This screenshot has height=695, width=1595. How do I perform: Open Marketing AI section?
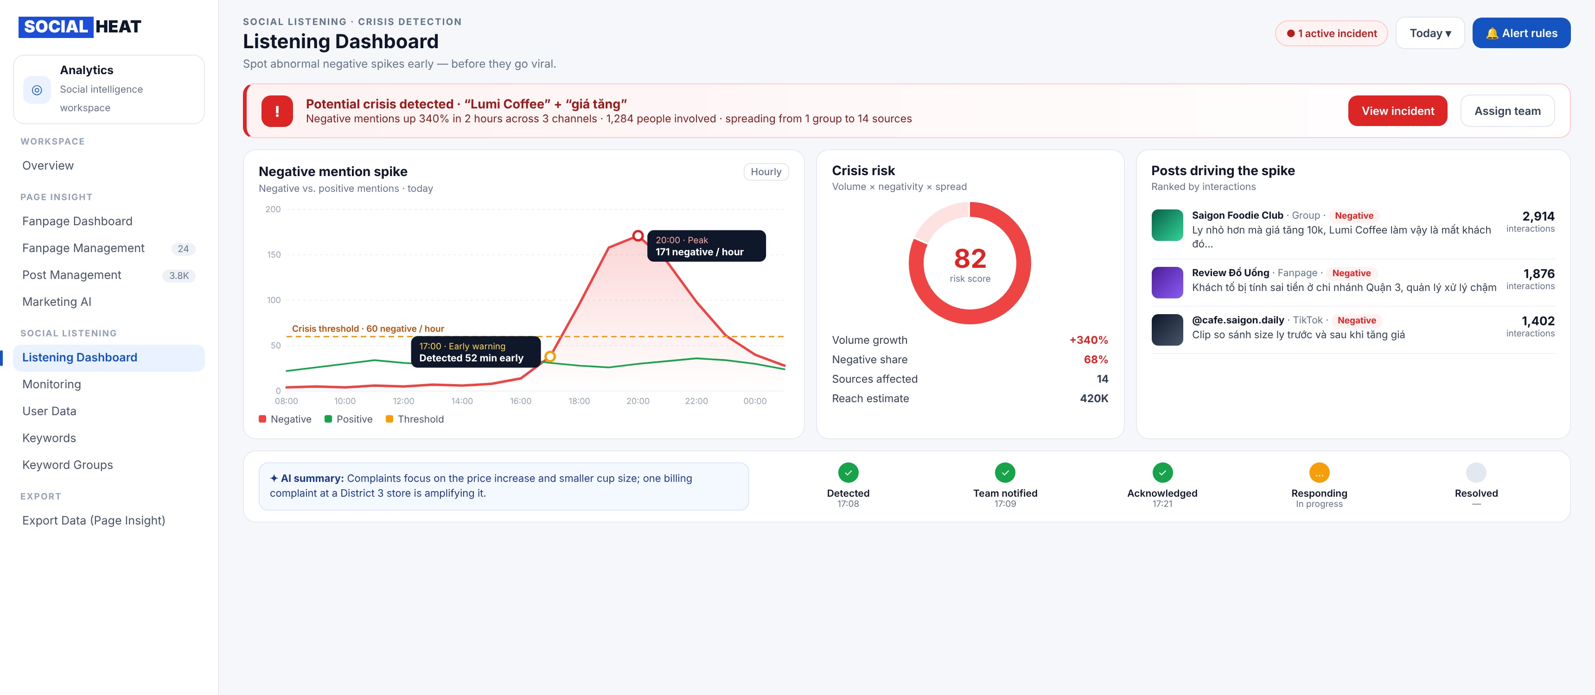(109, 302)
